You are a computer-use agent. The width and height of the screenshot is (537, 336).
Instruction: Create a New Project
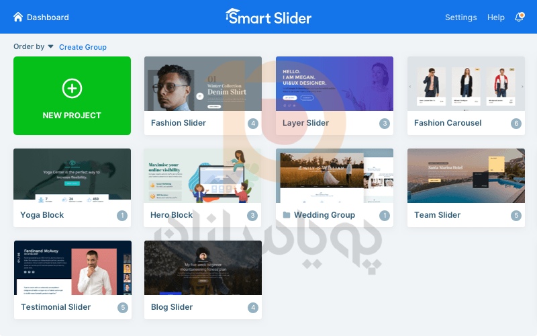(x=72, y=95)
